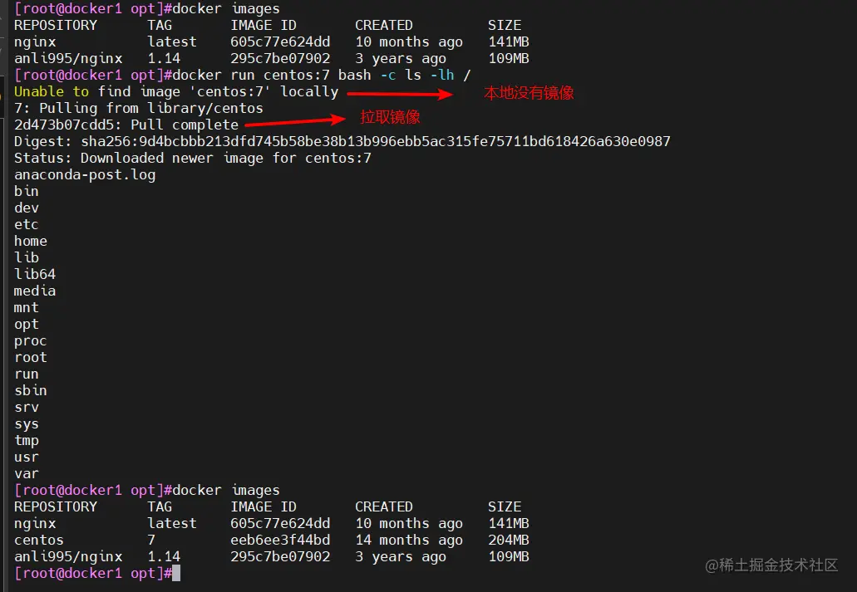Select the '2d473b07cdd5: Pull complete' line
The height and width of the screenshot is (592, 857).
point(126,125)
